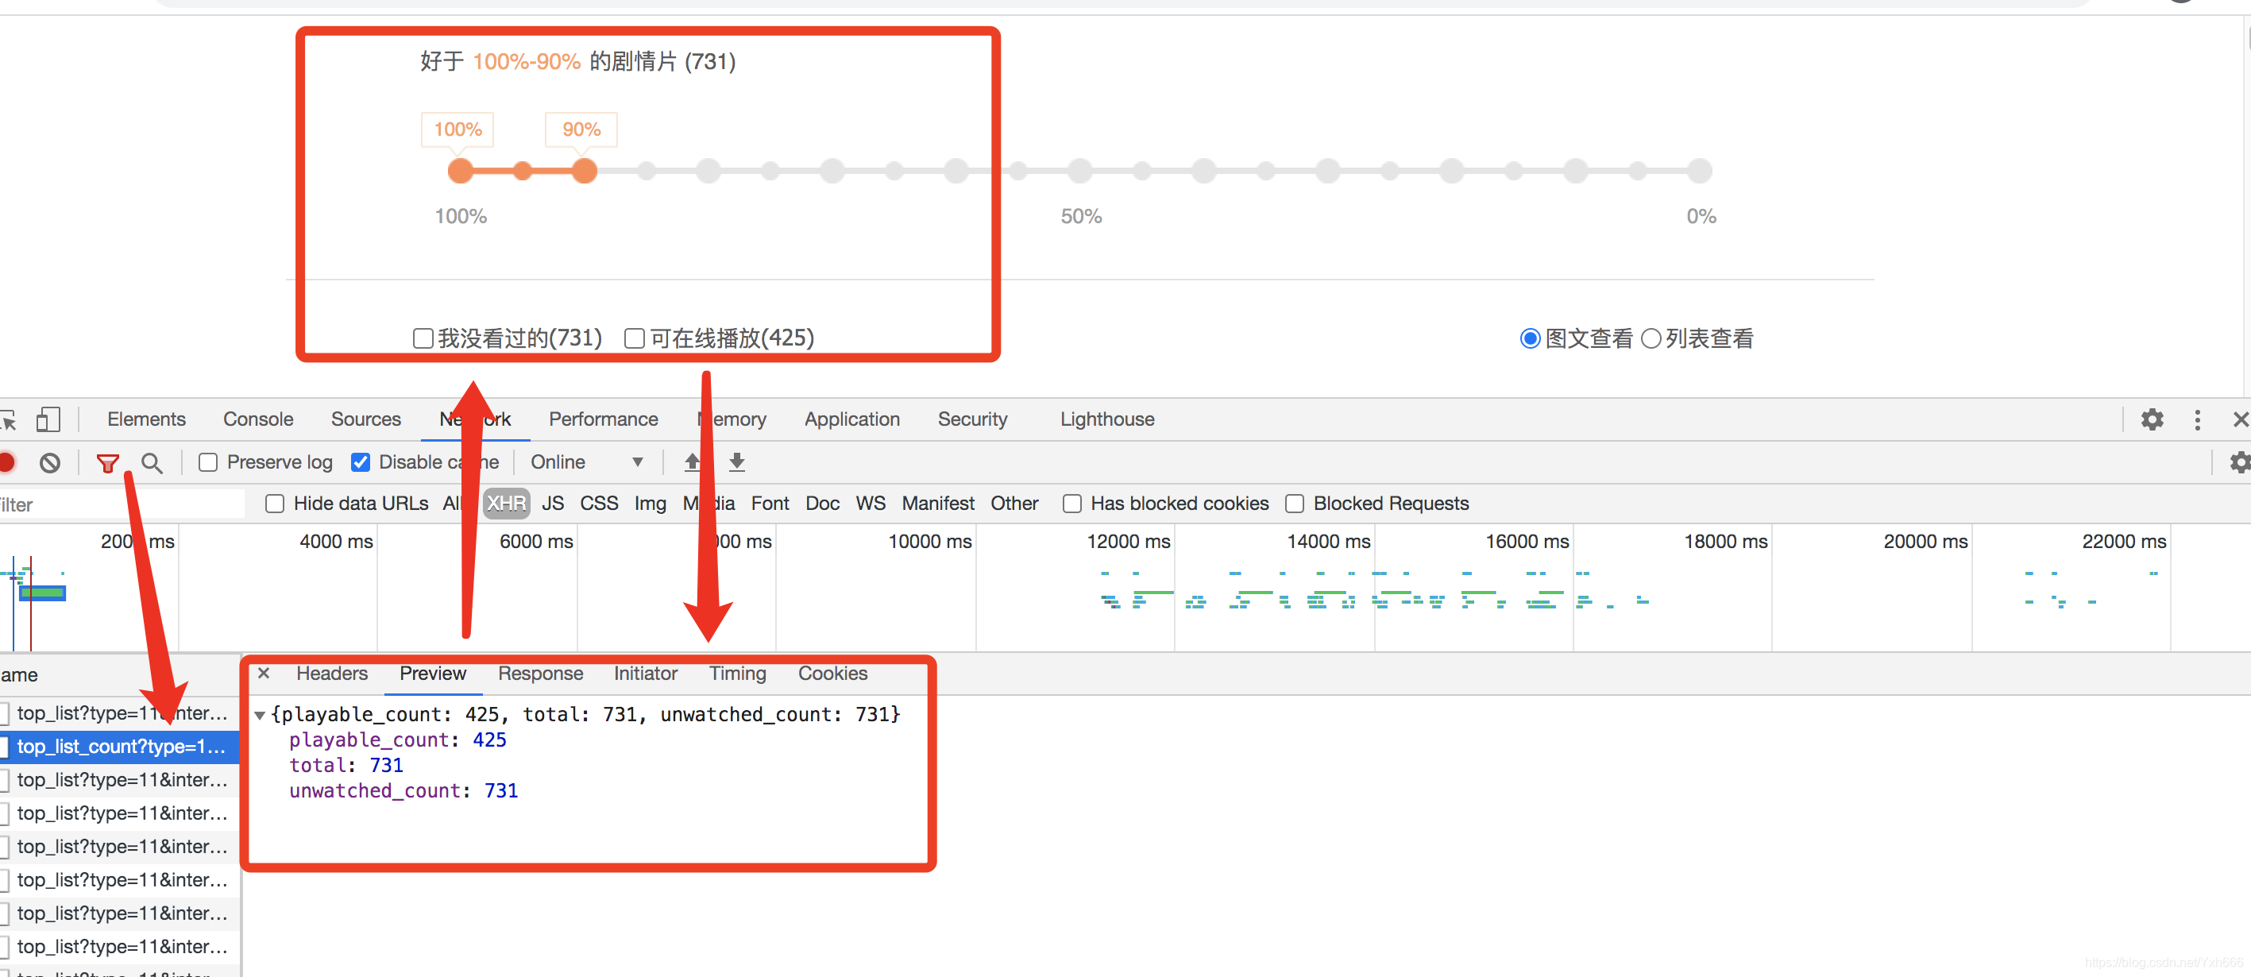Switch to Sources tab

pos(365,419)
